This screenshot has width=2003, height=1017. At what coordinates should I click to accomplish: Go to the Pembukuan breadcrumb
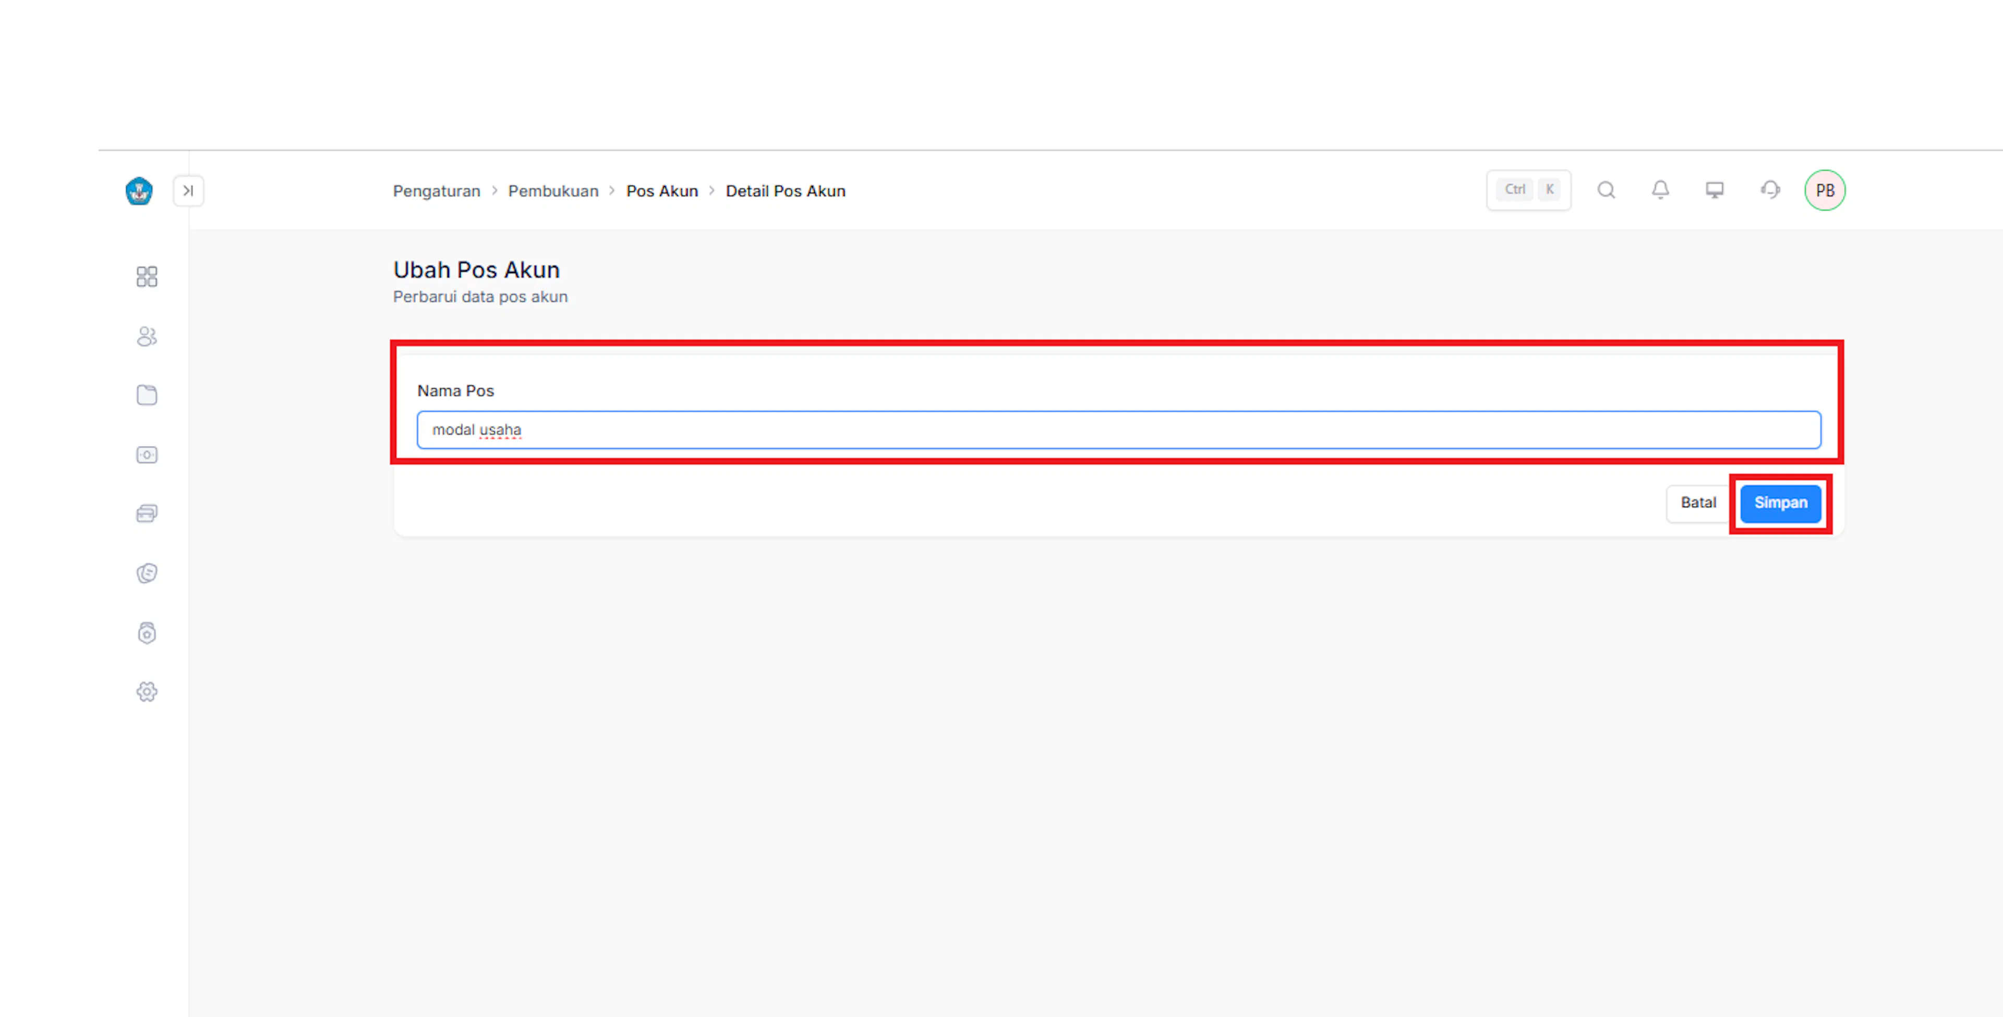click(553, 191)
